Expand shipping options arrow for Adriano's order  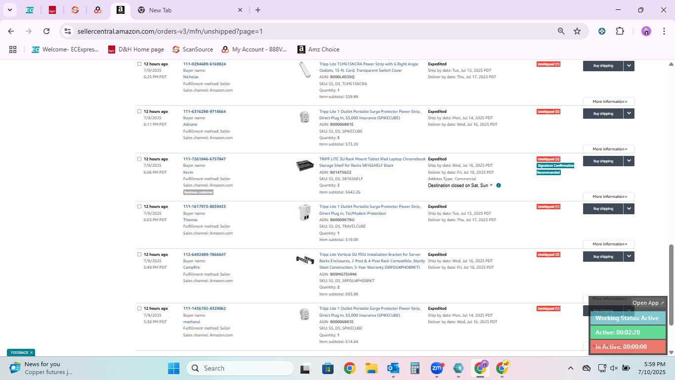click(x=629, y=113)
